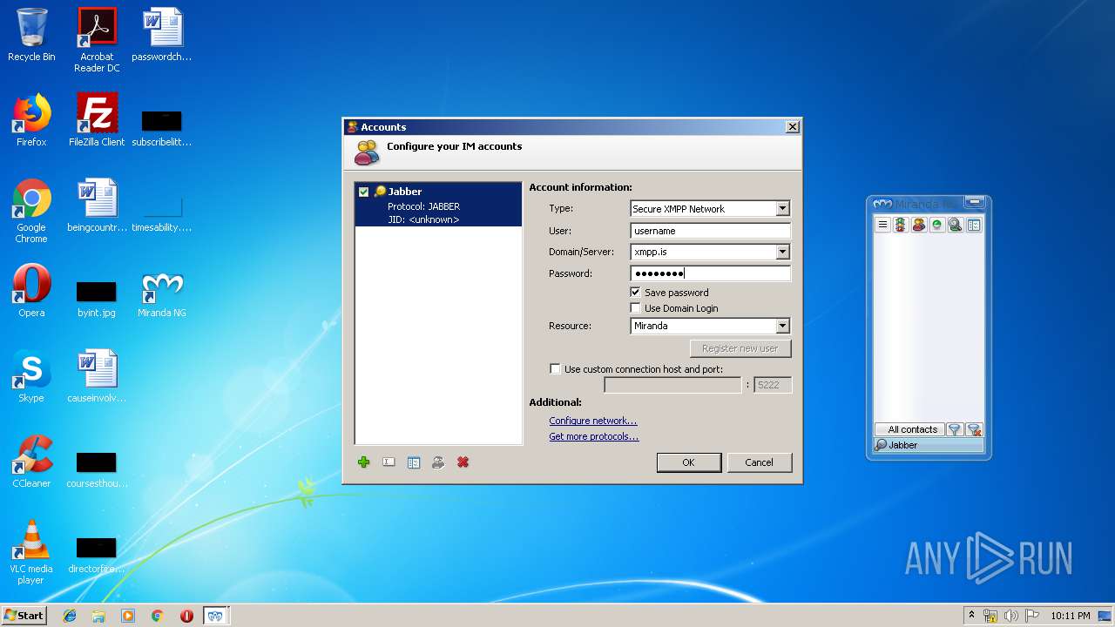Image resolution: width=1115 pixels, height=627 pixels.
Task: Open Internet Explorer in the taskbar
Action: (70, 616)
